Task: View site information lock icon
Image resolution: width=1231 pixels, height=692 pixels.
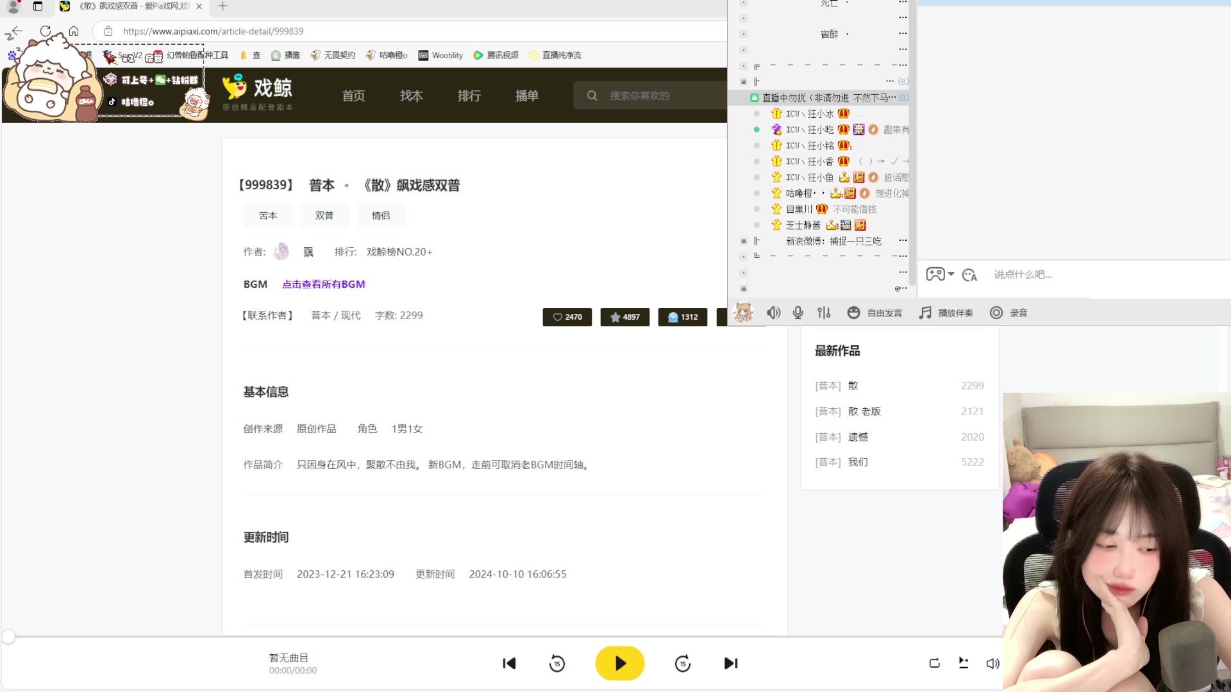Action: pyautogui.click(x=108, y=31)
